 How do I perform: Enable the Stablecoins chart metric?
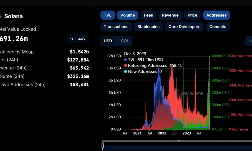click(x=148, y=27)
